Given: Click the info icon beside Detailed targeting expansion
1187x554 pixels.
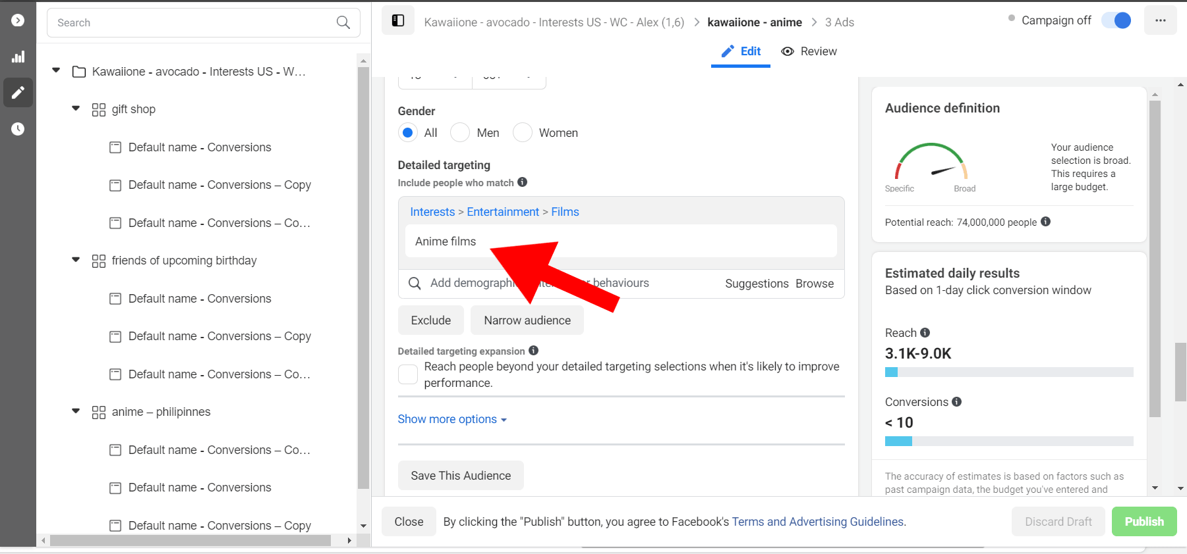Looking at the screenshot, I should [533, 351].
